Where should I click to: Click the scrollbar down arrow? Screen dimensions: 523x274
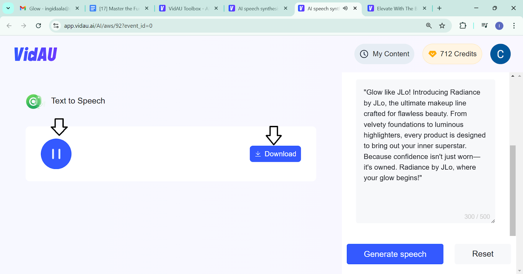(x=519, y=271)
